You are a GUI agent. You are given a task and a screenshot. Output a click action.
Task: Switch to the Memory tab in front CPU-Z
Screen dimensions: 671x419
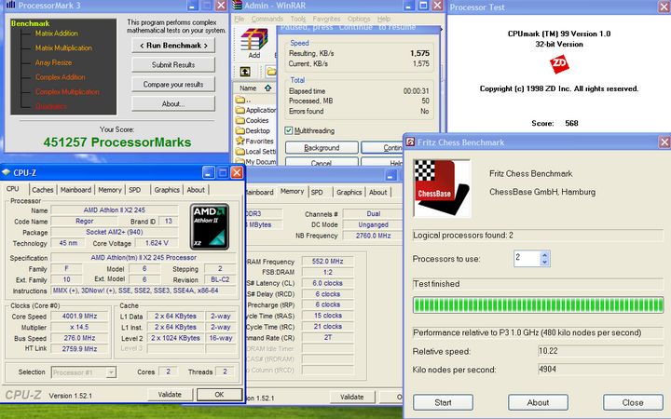[110, 190]
